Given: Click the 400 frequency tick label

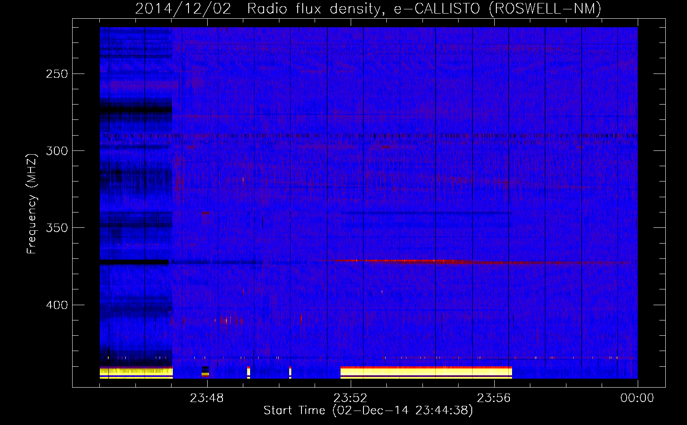Looking at the screenshot, I should click(57, 305).
